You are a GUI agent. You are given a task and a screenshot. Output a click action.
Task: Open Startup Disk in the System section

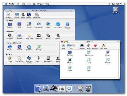[48, 59]
